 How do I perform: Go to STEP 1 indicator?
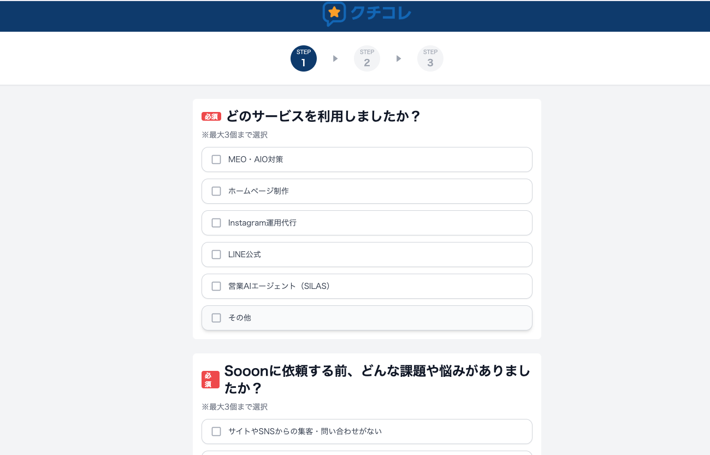[304, 58]
